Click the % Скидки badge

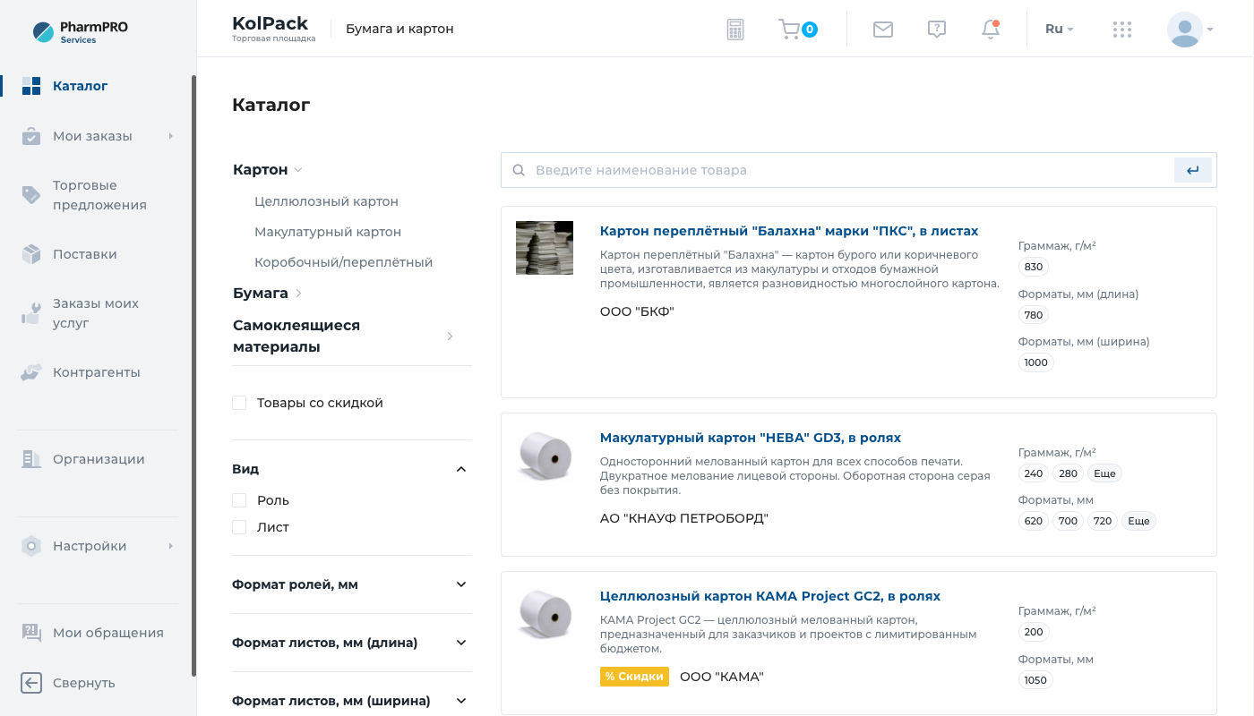[634, 677]
